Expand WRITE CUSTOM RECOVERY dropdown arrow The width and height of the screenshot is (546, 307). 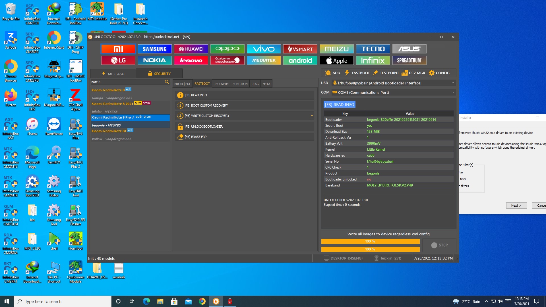[x=312, y=116]
